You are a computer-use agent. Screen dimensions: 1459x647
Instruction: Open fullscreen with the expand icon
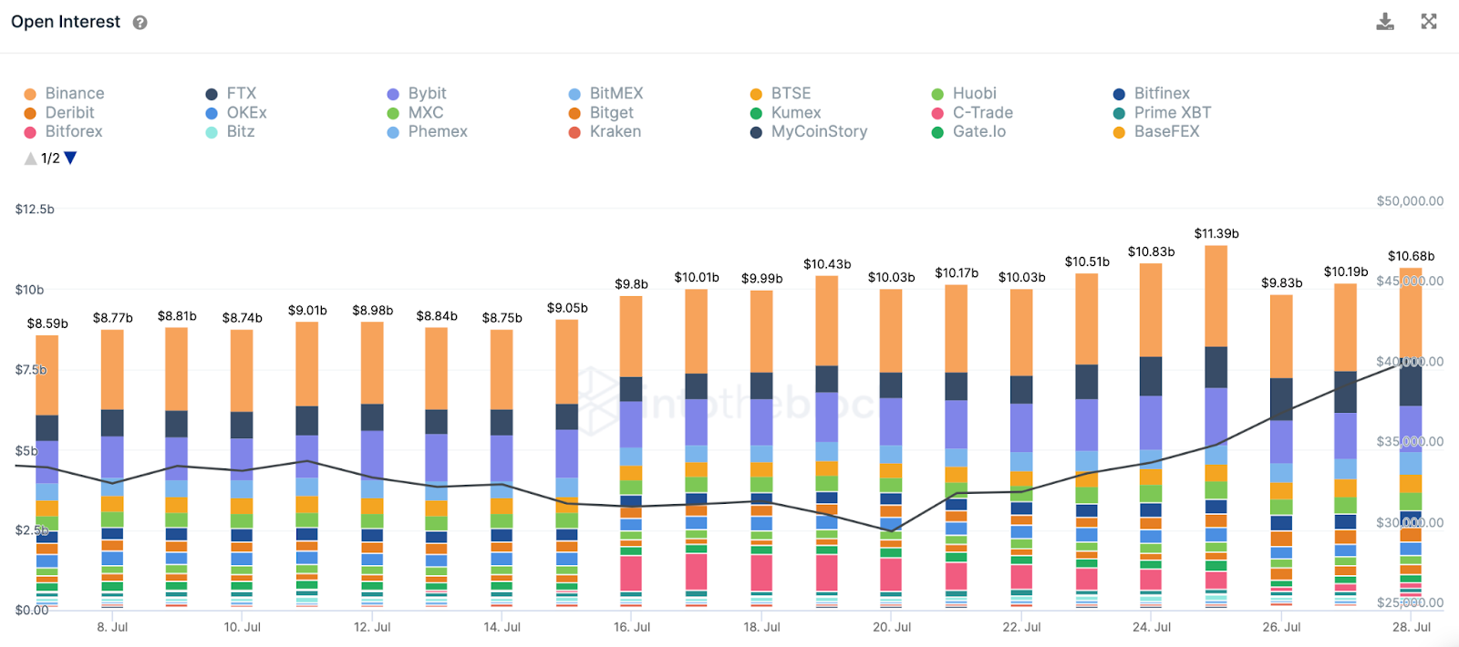click(x=1429, y=21)
